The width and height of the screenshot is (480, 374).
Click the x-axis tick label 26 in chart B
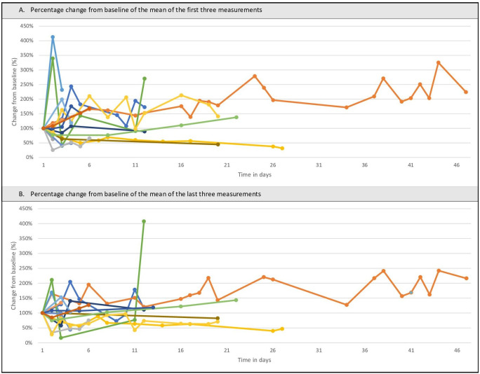click(x=273, y=350)
